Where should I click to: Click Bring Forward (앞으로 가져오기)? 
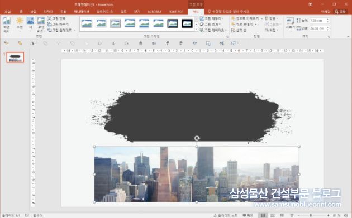point(245,18)
